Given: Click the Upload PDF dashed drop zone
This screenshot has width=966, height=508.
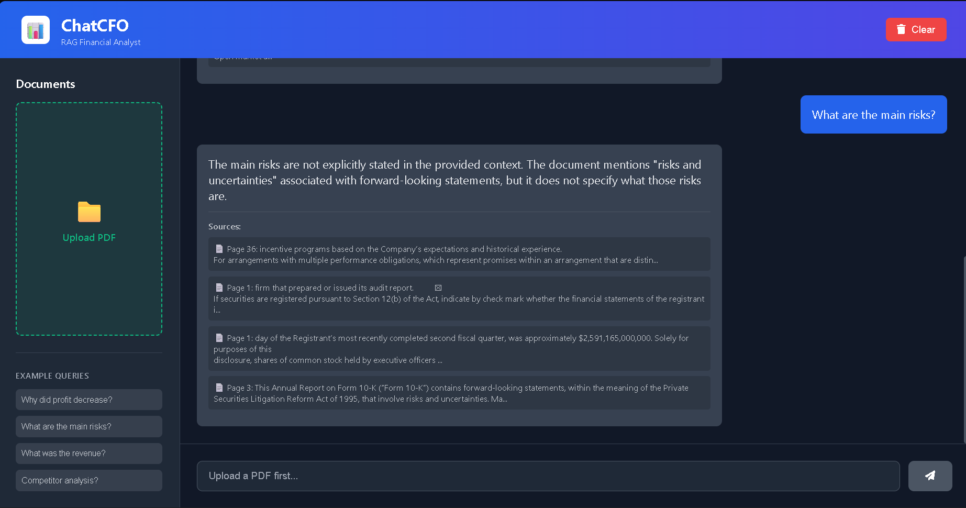Looking at the screenshot, I should coord(88,218).
